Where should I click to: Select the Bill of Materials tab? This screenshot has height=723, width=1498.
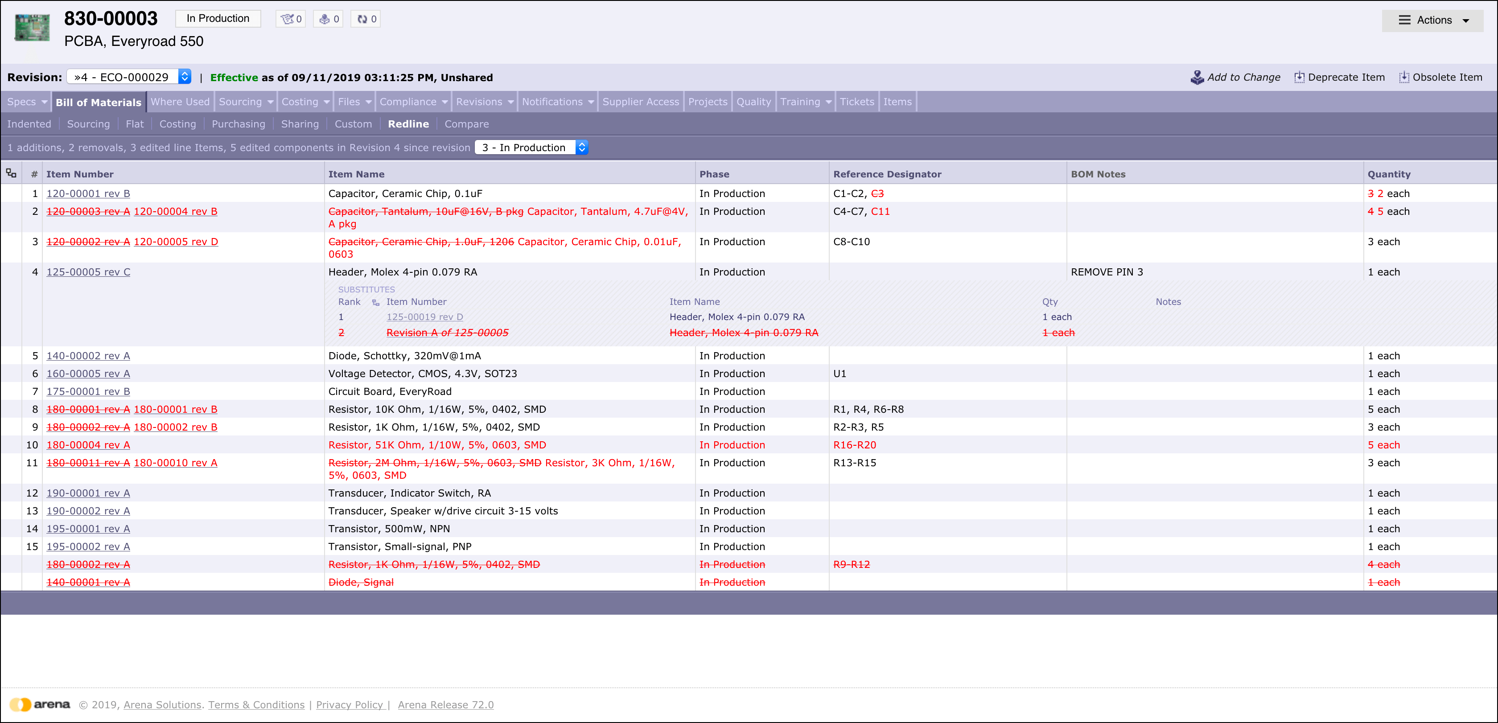(x=98, y=102)
